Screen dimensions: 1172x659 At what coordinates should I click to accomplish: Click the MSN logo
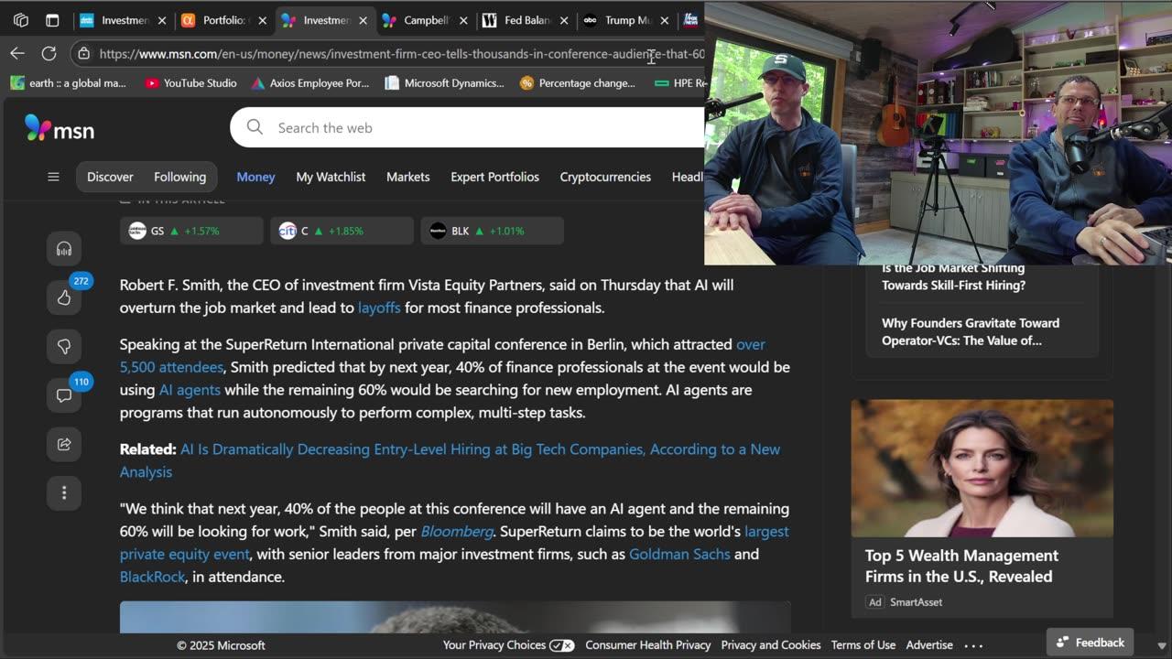point(60,128)
